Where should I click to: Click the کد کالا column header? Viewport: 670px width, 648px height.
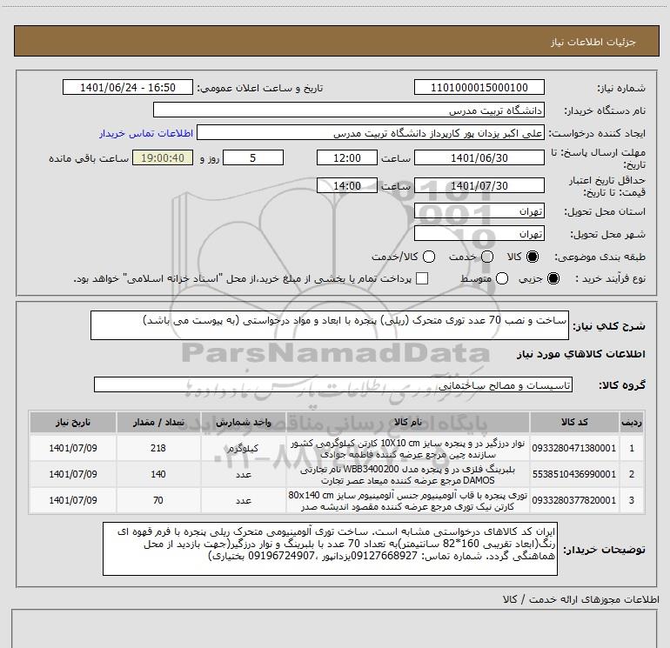[x=574, y=423]
